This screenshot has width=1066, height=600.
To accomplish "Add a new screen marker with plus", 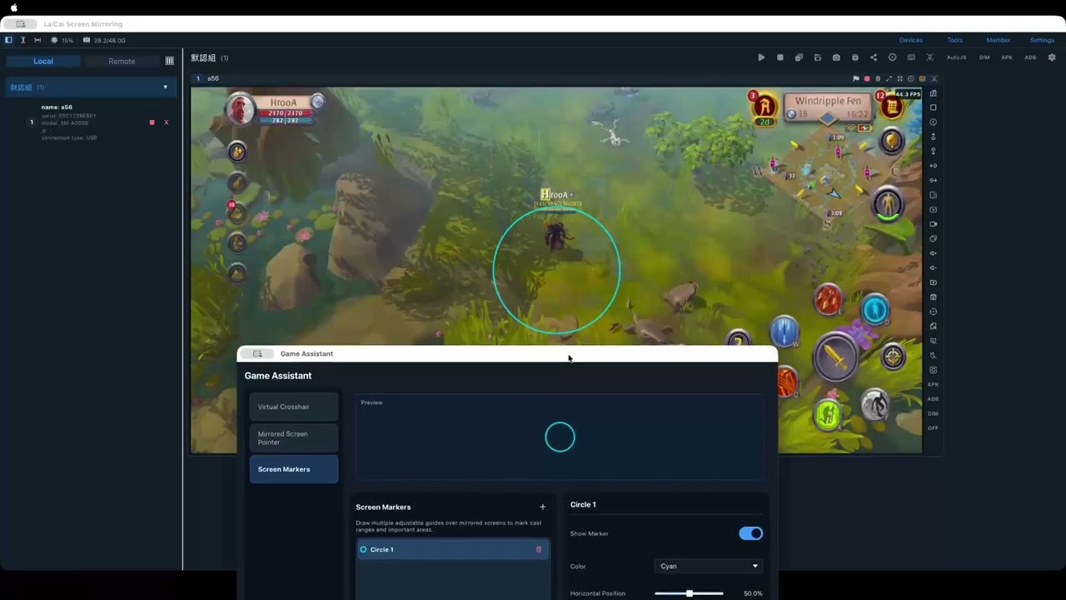I will point(542,507).
